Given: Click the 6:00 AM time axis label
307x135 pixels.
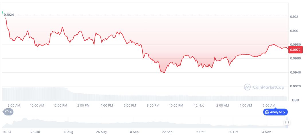Looking at the screenshot, I should [269, 105].
